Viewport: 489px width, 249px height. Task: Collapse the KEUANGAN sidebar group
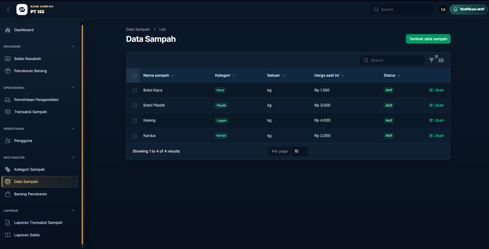tap(73, 47)
